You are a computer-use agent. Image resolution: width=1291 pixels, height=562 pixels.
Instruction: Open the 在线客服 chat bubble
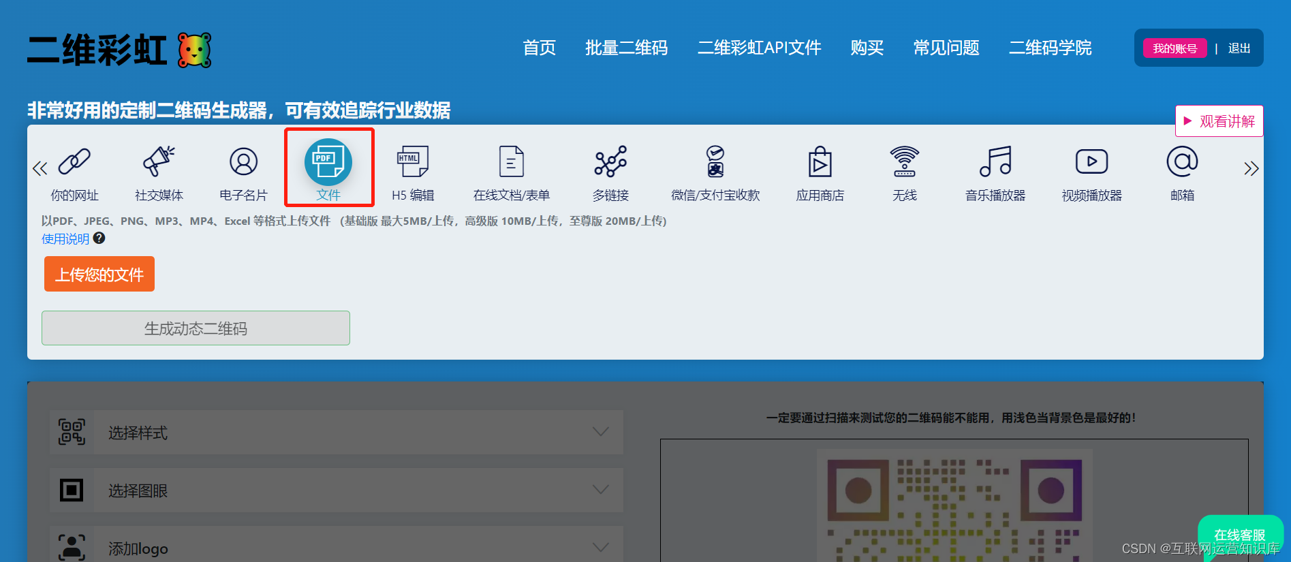1240,535
